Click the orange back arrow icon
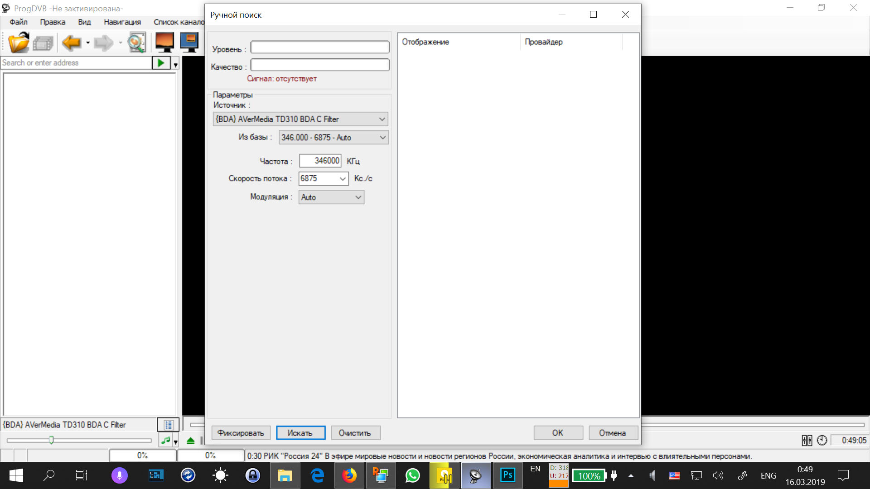 pos(71,43)
